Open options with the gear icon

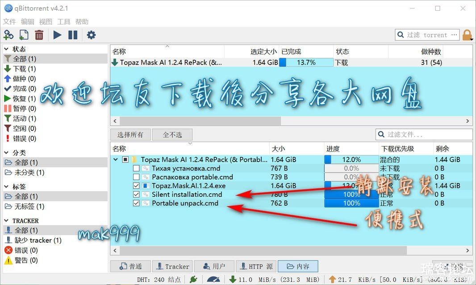91,35
